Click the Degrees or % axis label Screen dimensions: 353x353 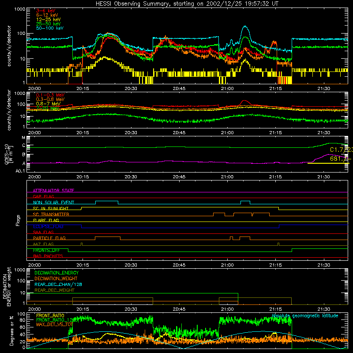pos(11,330)
